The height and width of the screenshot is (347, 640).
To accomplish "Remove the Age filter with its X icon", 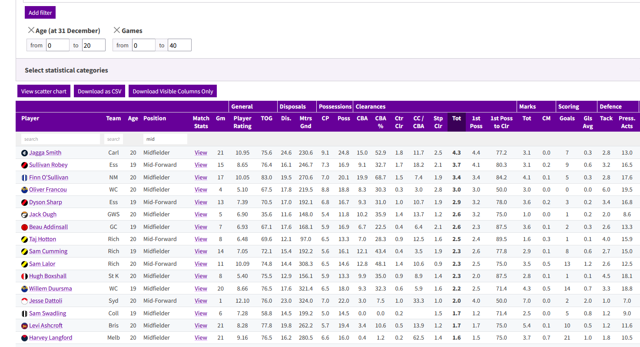I will point(31,30).
